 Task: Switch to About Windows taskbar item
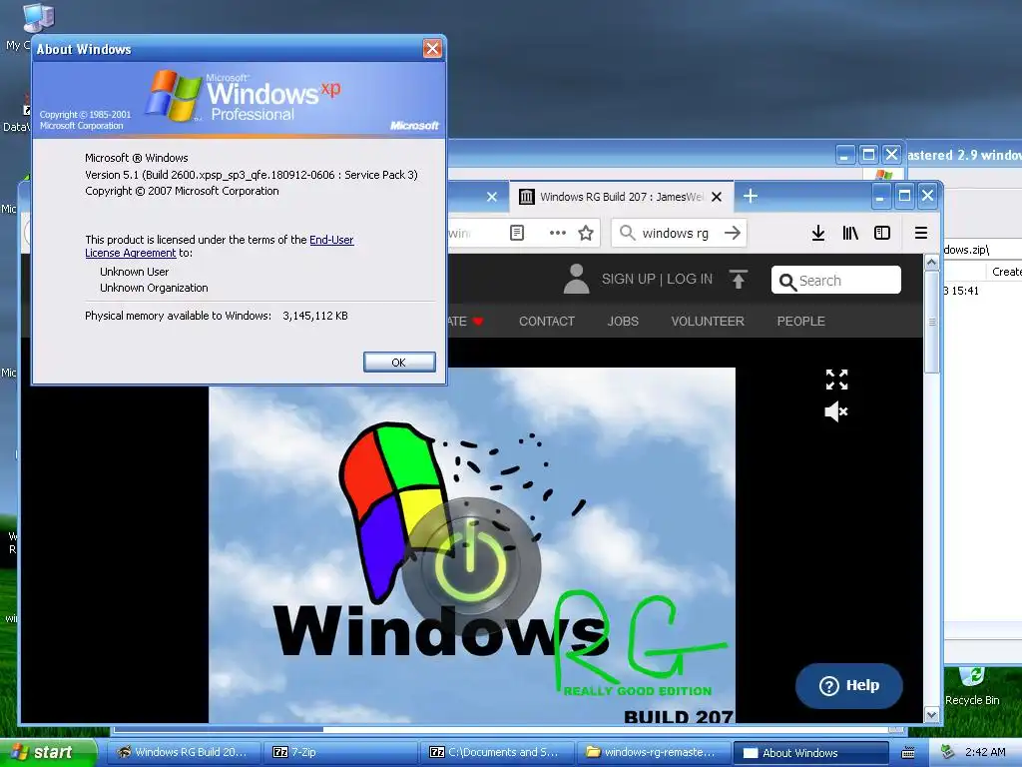tap(811, 753)
